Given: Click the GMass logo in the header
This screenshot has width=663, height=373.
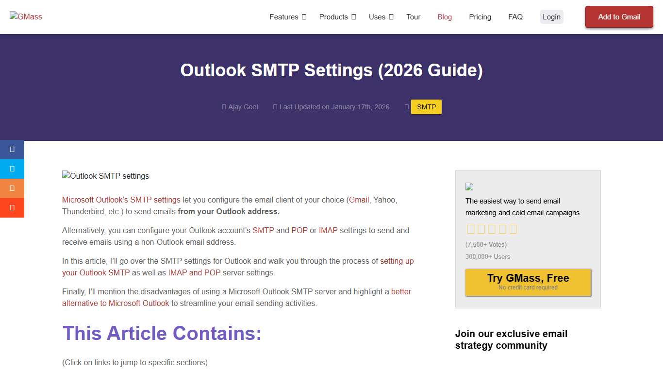Looking at the screenshot, I should pyautogui.click(x=26, y=17).
